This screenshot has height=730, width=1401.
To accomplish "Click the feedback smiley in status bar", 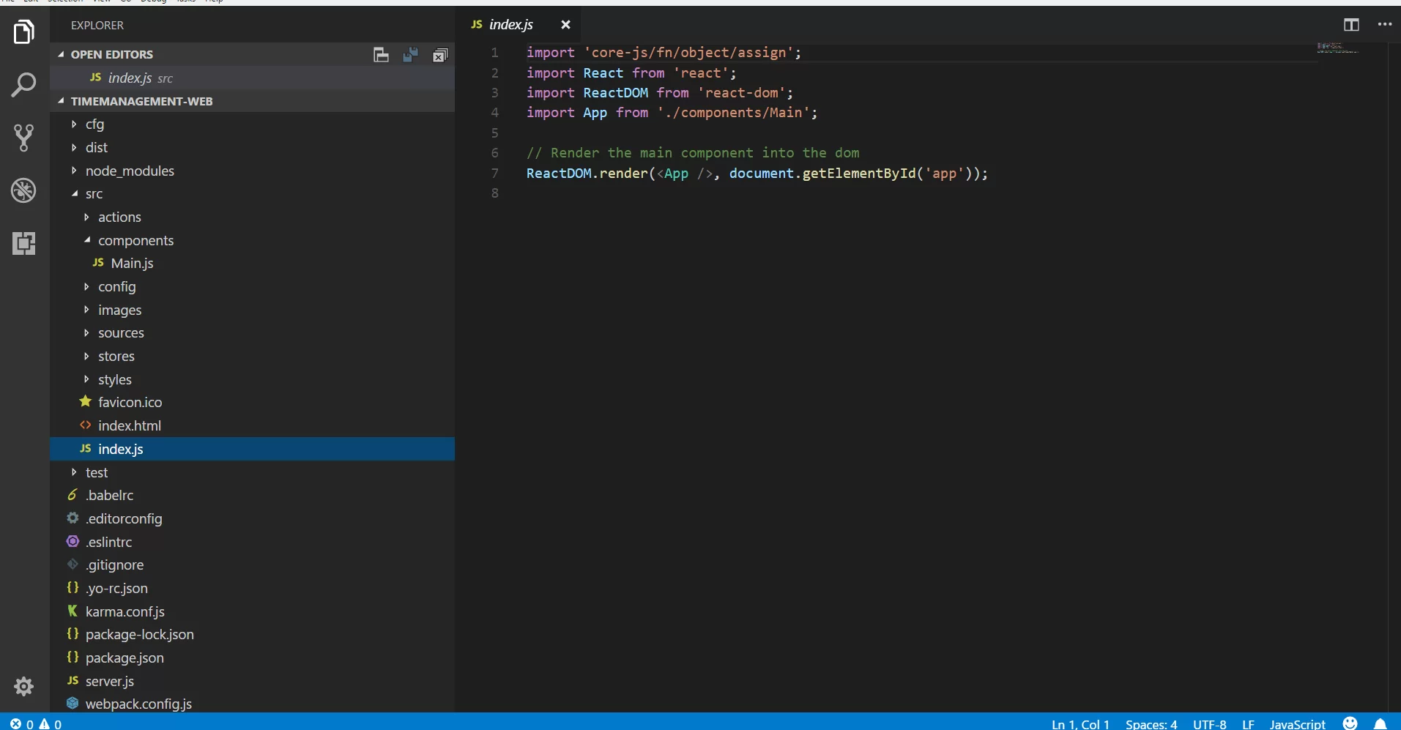I will tap(1350, 723).
